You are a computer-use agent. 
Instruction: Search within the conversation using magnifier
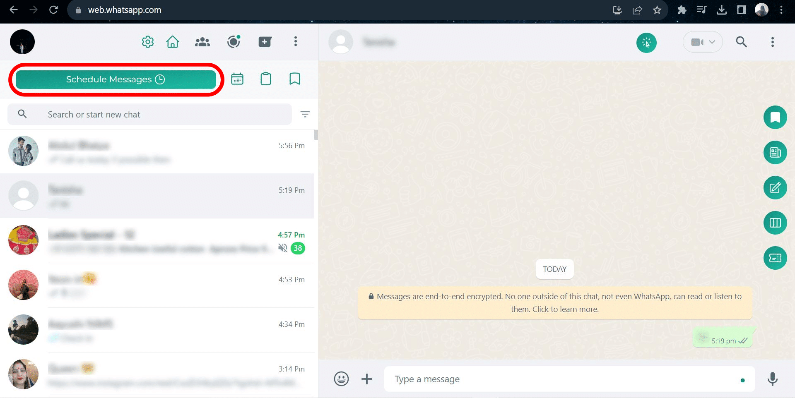tap(741, 42)
